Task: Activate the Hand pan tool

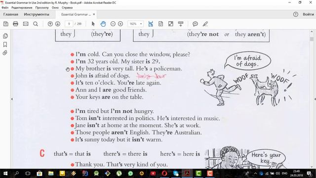Action: pyautogui.click(x=103, y=24)
